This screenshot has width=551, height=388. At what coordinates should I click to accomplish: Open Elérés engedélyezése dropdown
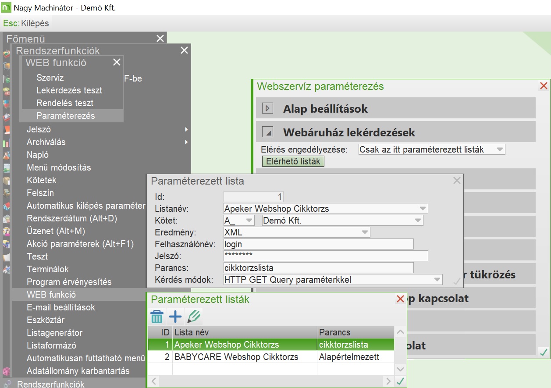tap(500, 150)
